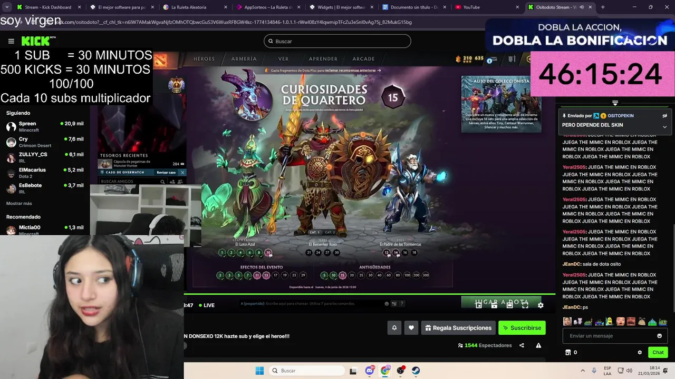This screenshot has width=675, height=379.
Task: Open Windows Task View in taskbar
Action: [353, 371]
